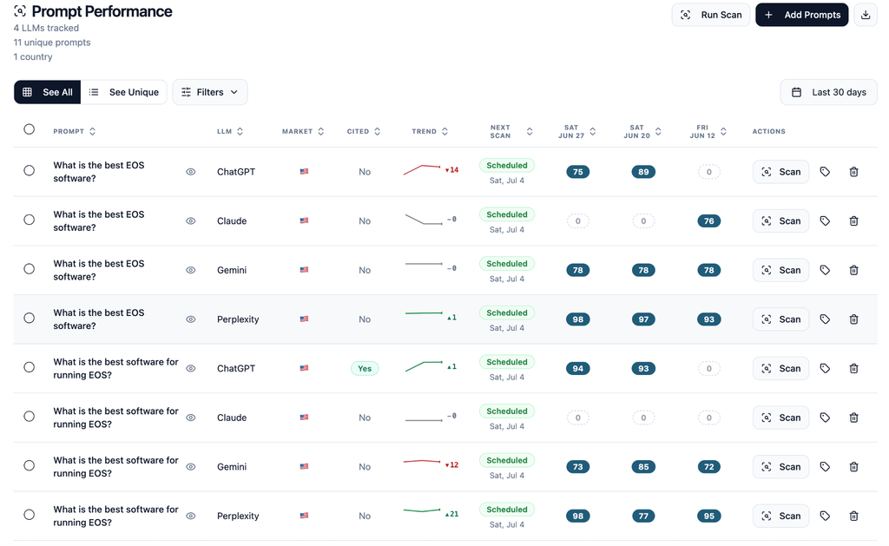Click score badge 85 in Gemini running EOS row
This screenshot has height=546, width=889.
pyautogui.click(x=643, y=467)
